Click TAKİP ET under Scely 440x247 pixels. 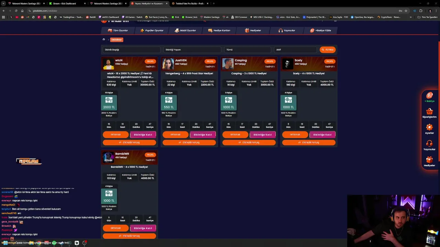(x=330, y=67)
